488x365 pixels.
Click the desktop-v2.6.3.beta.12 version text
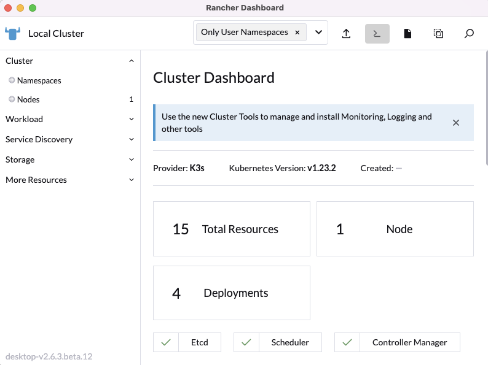pos(49,356)
